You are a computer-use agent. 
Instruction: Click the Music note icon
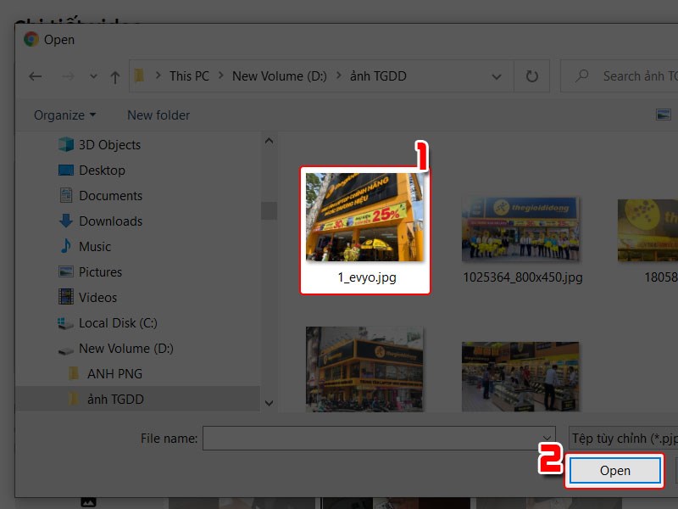(x=66, y=246)
